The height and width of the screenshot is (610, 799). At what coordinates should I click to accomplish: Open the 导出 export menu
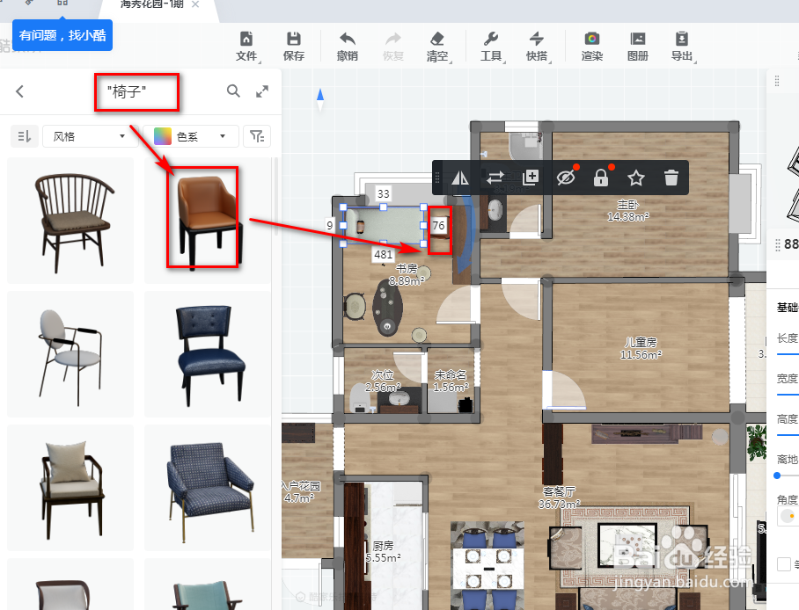682,47
